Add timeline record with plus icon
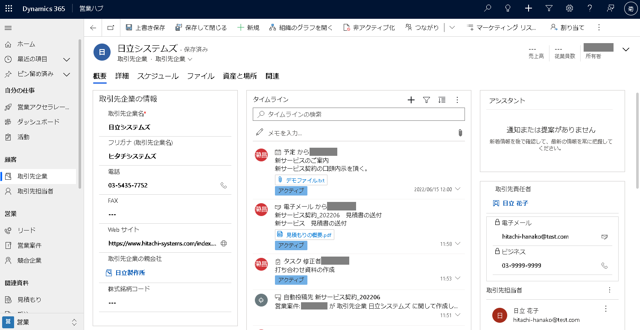The width and height of the screenshot is (640, 330). (x=411, y=100)
